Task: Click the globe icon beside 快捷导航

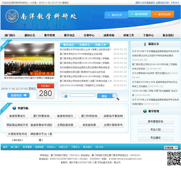Action: coord(15,108)
